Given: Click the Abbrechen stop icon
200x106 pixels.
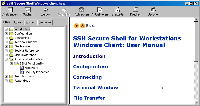Looking at the screenshot, I should (81, 10).
